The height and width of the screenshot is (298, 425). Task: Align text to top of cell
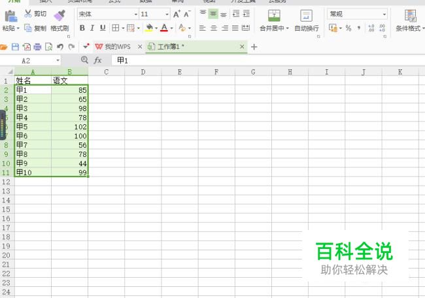(x=203, y=14)
